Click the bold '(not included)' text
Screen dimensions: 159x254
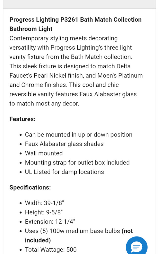click(38, 240)
